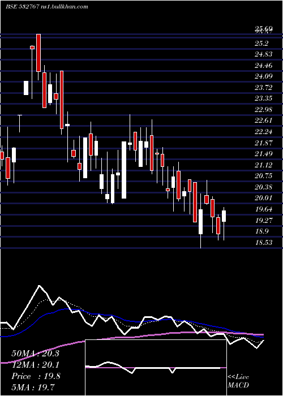Click the 23.35 price axis label
The height and width of the screenshot is (396, 283).
click(x=264, y=98)
